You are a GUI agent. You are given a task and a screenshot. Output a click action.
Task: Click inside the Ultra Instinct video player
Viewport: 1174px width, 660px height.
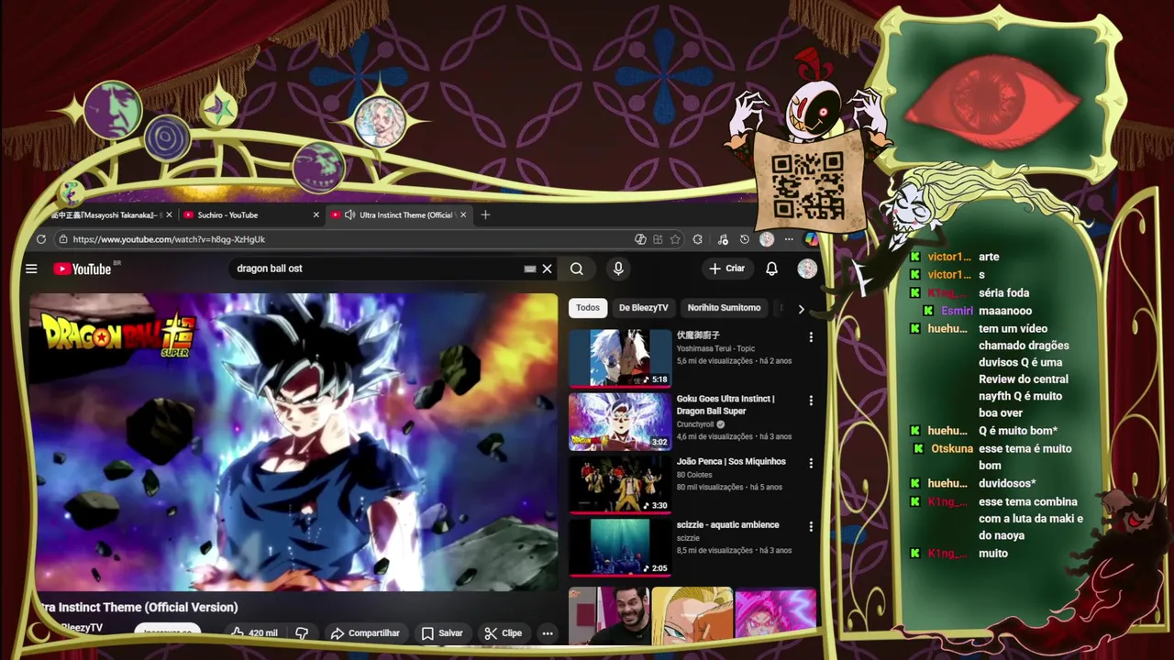(x=293, y=442)
